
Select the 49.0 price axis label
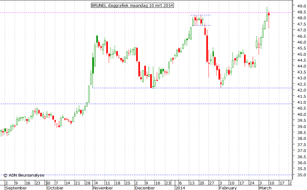tap(301, 6)
